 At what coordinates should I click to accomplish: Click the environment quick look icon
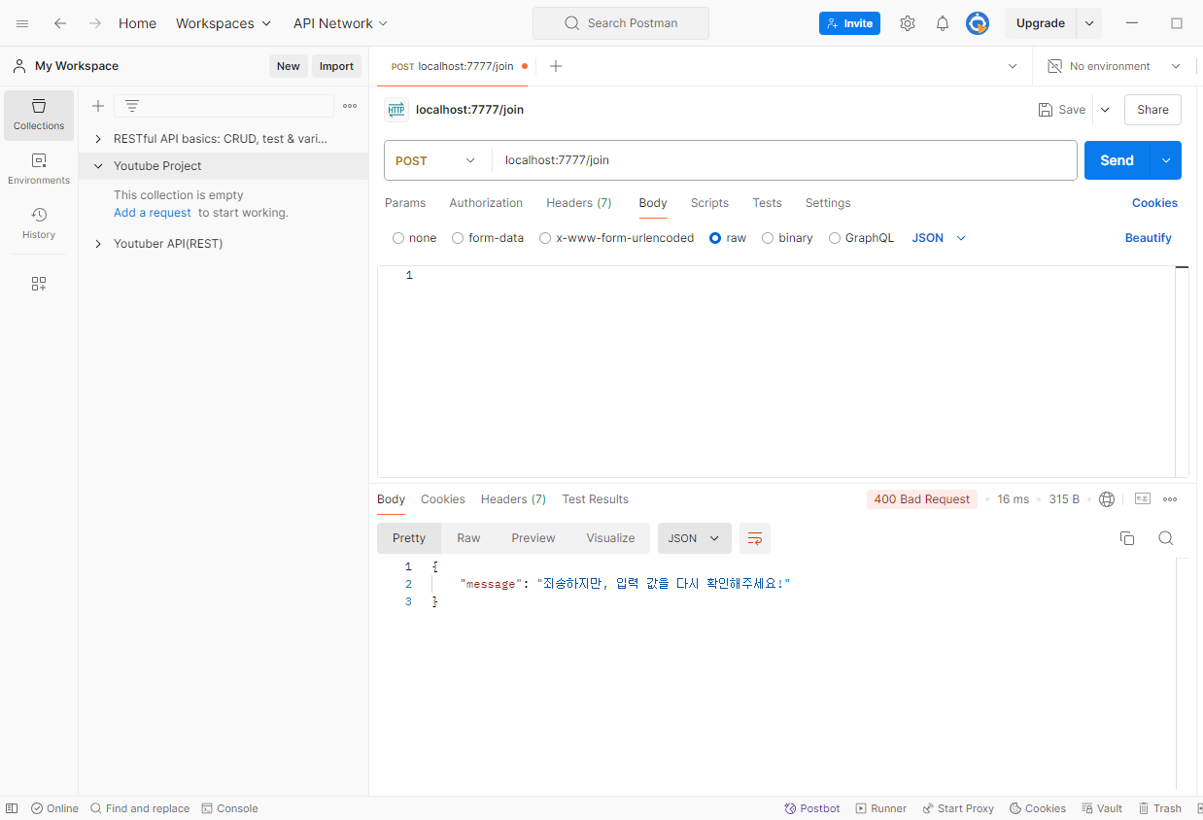click(1055, 66)
